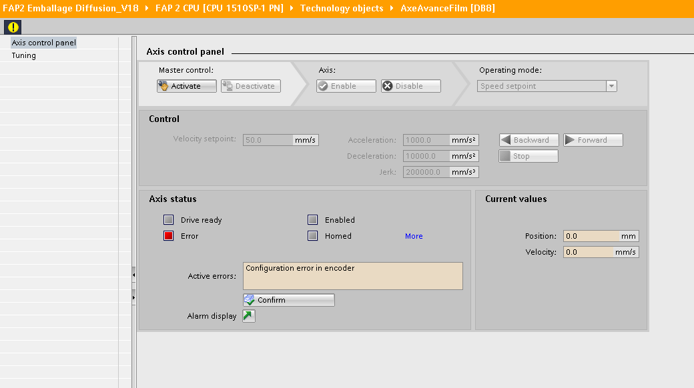Click Jerk value field
The width and height of the screenshot is (694, 388).
coord(426,171)
